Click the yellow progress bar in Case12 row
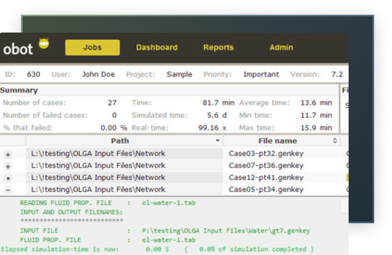Screen dimensions: 392x255 347,177
